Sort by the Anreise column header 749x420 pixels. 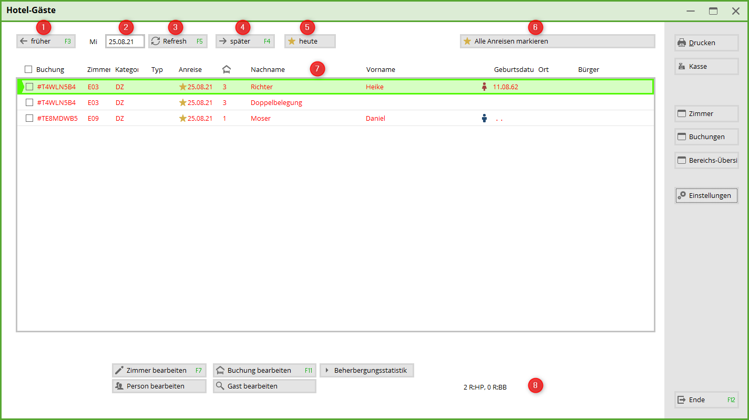pyautogui.click(x=190, y=69)
